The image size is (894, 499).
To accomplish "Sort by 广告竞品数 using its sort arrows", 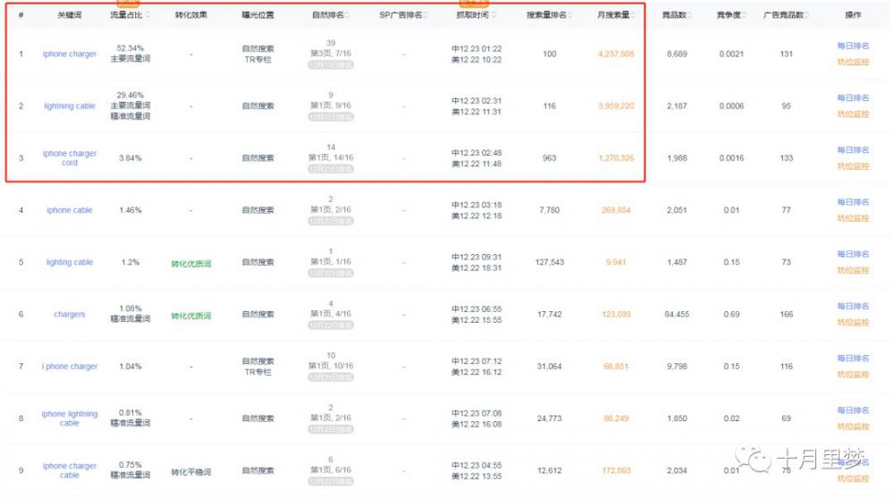I will tap(806, 15).
